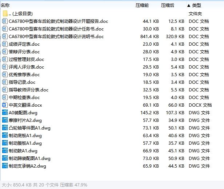
Task: Click the Word icon of 中期检查表.doc
Action: click(4, 98)
